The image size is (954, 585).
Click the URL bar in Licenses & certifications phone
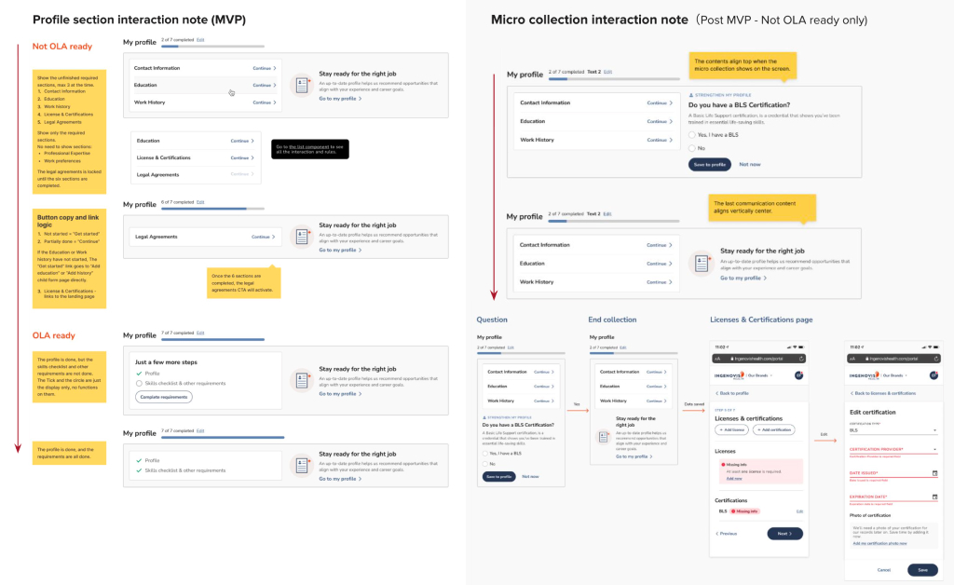click(x=758, y=359)
